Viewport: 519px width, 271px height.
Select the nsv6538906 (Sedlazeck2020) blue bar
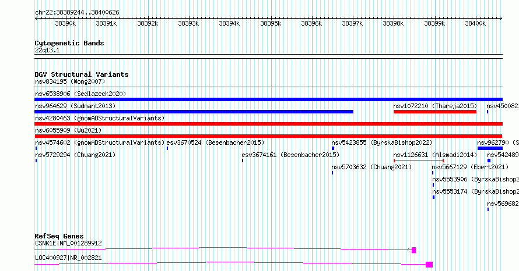[x=268, y=99]
